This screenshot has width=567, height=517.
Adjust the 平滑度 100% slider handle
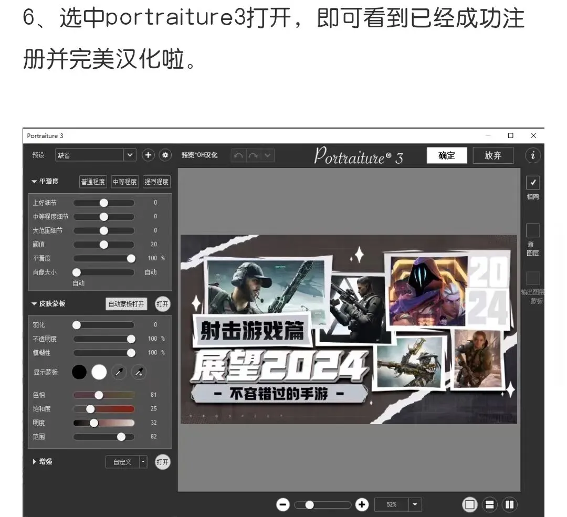pyautogui.click(x=131, y=258)
